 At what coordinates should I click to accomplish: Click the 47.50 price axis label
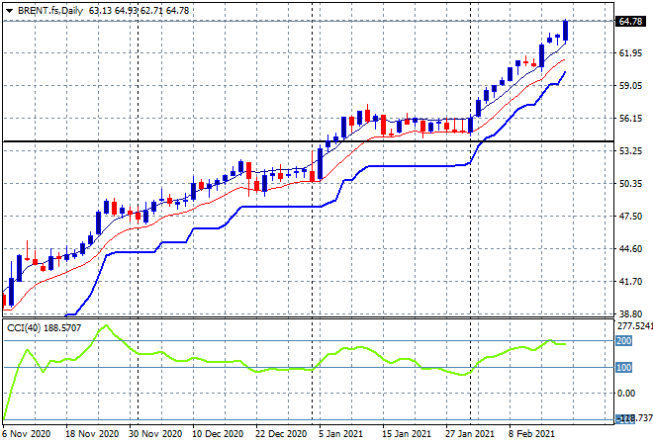(630, 216)
